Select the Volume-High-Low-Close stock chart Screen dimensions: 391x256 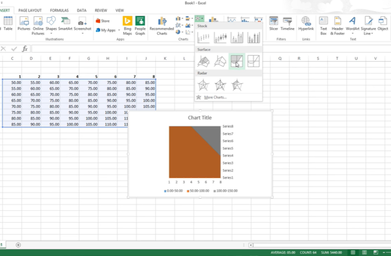[x=237, y=37]
